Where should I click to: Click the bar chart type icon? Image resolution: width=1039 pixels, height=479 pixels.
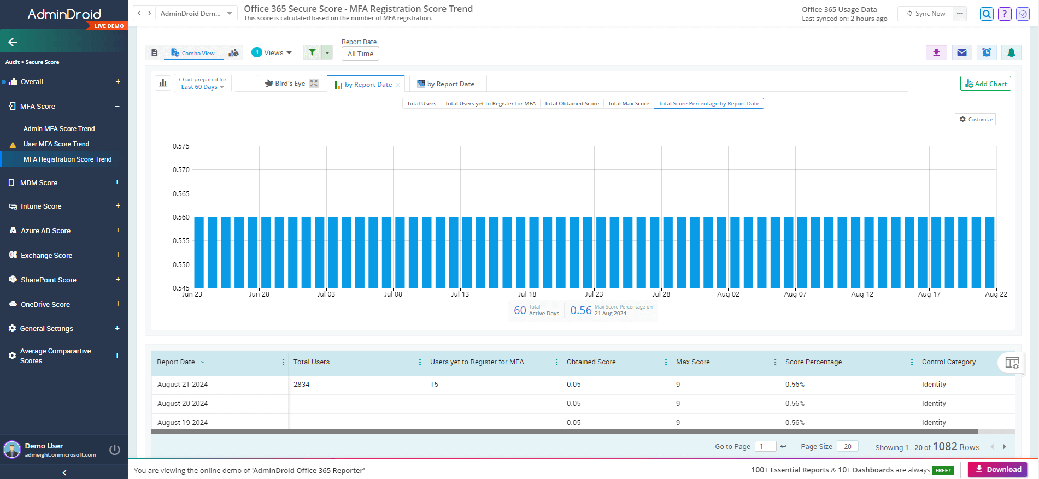click(163, 84)
